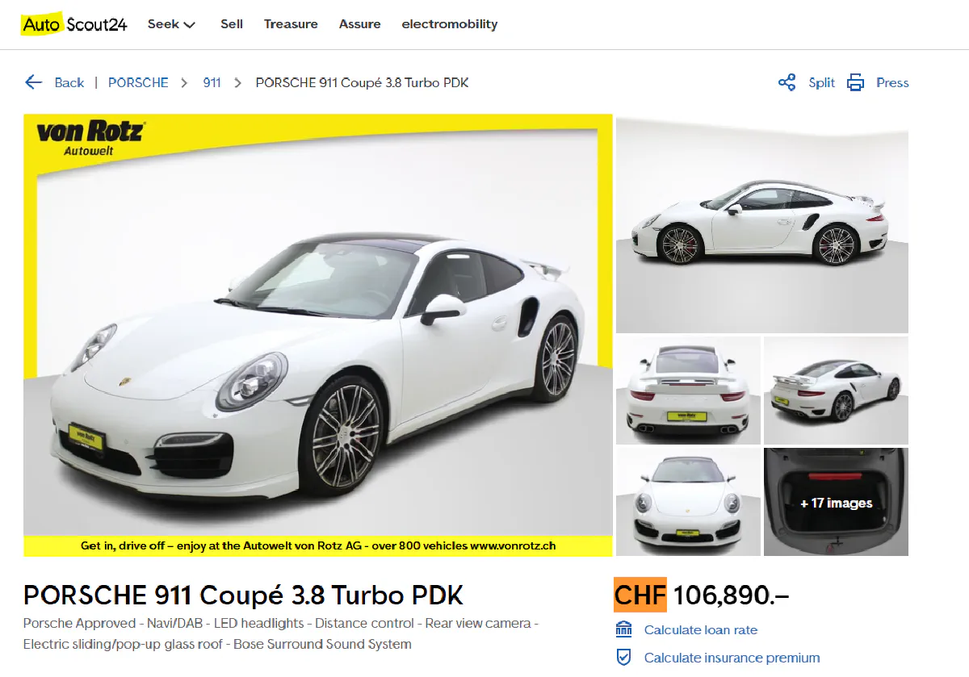
Task: Open the Assure section
Action: [x=359, y=24]
